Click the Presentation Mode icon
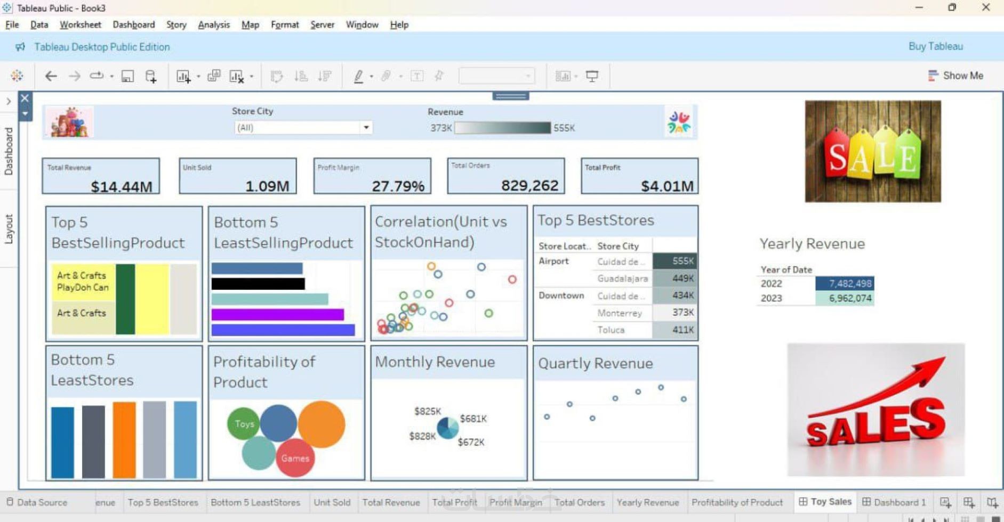 [592, 76]
